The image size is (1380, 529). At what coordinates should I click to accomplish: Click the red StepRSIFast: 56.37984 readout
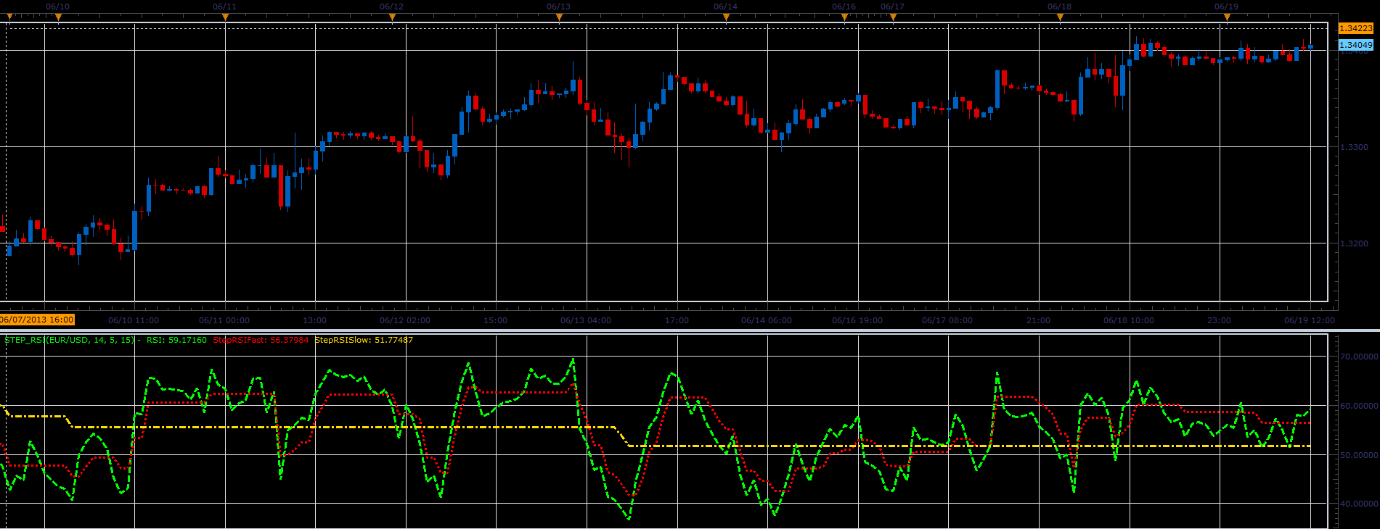point(261,340)
